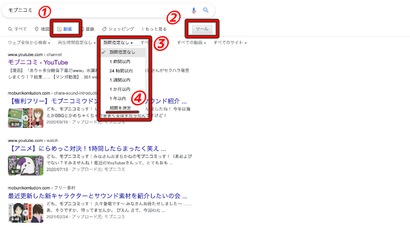Click the 6:40 video thumbnail
Screen dimensions: 410x230
[26, 213]
